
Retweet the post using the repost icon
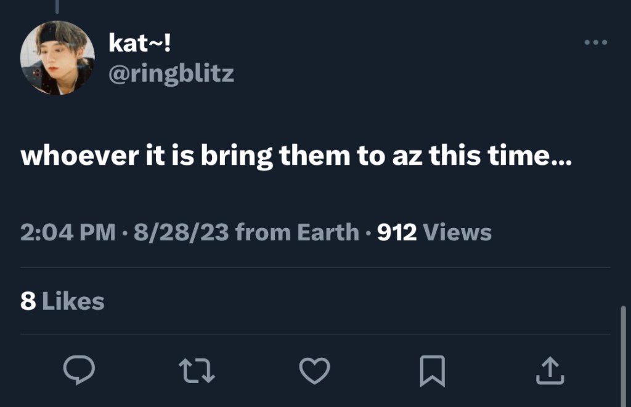click(x=197, y=371)
